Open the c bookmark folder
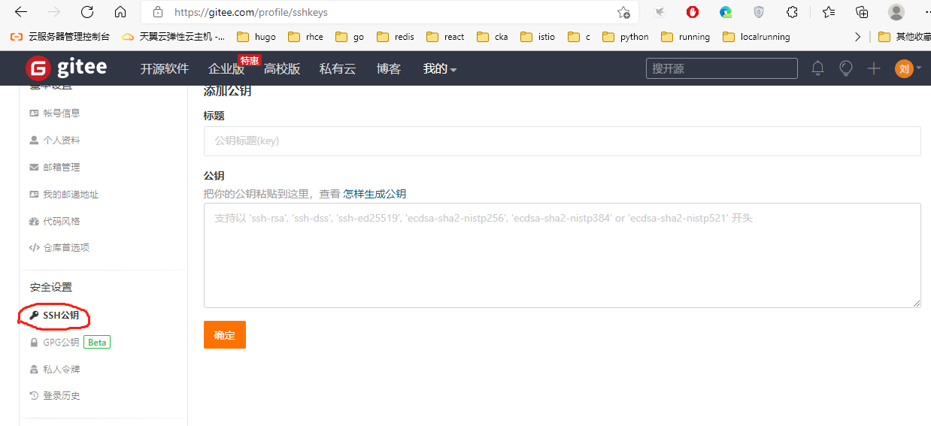The height and width of the screenshot is (426, 931). point(579,37)
